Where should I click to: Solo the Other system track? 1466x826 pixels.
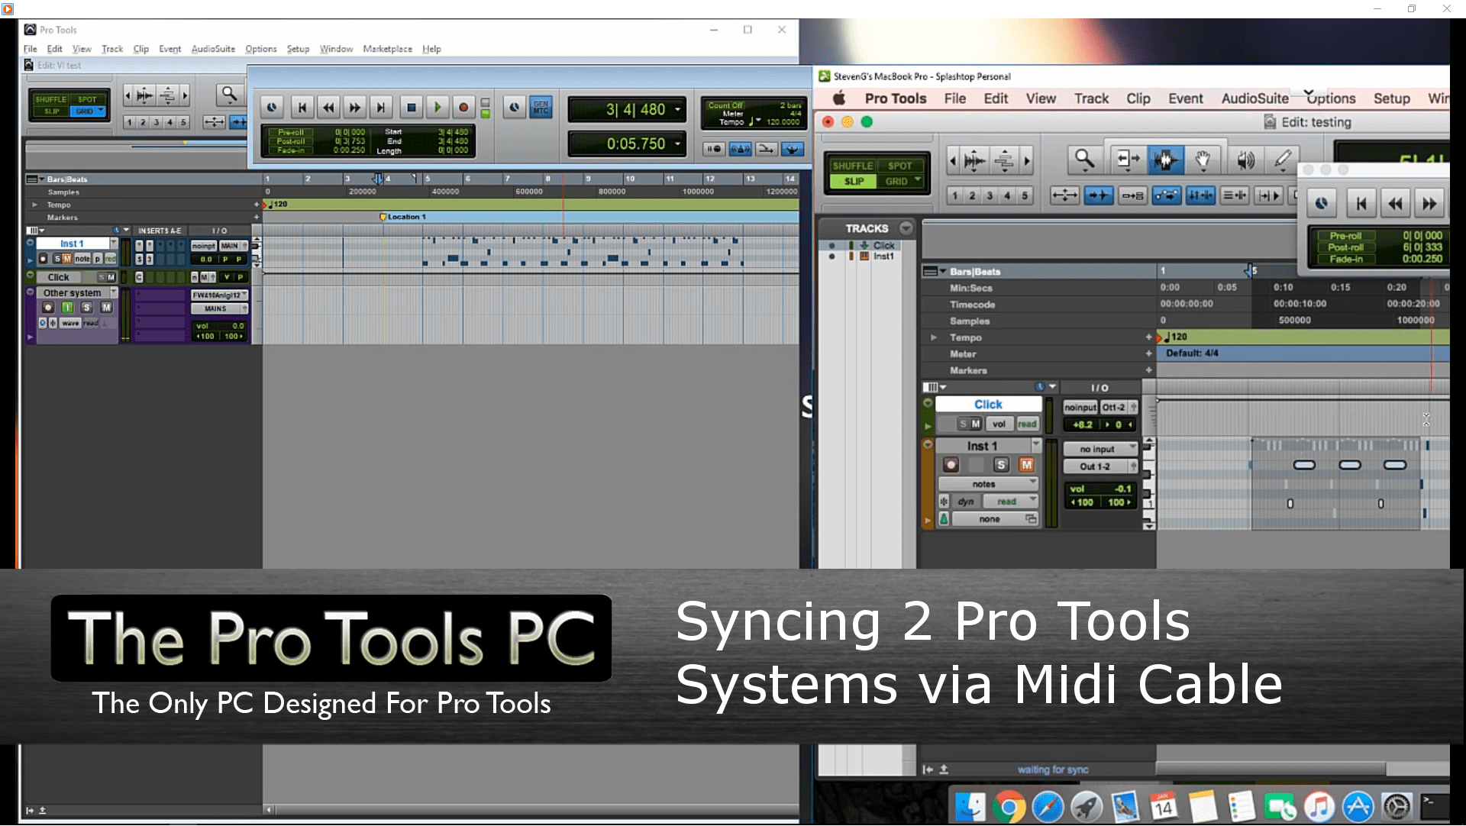(x=86, y=308)
